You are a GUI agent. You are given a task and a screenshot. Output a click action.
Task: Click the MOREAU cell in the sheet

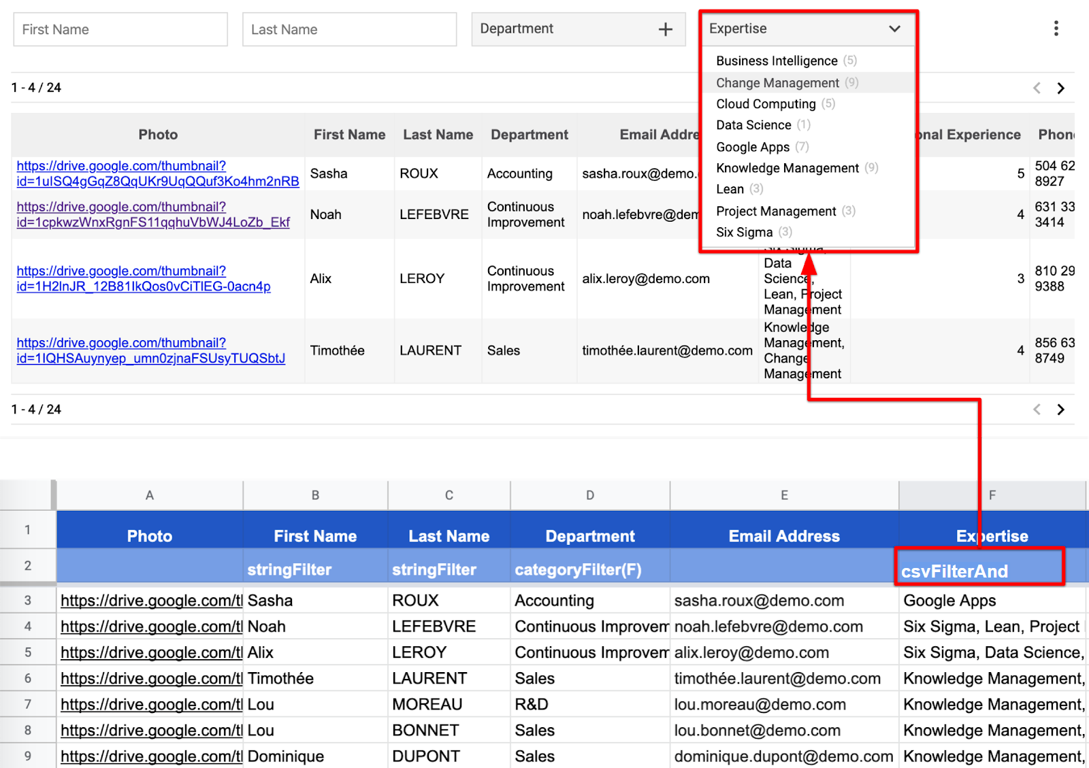click(x=449, y=705)
